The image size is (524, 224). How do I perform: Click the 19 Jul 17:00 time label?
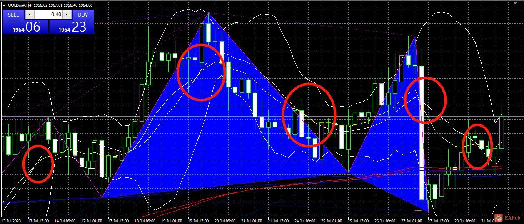click(198, 221)
